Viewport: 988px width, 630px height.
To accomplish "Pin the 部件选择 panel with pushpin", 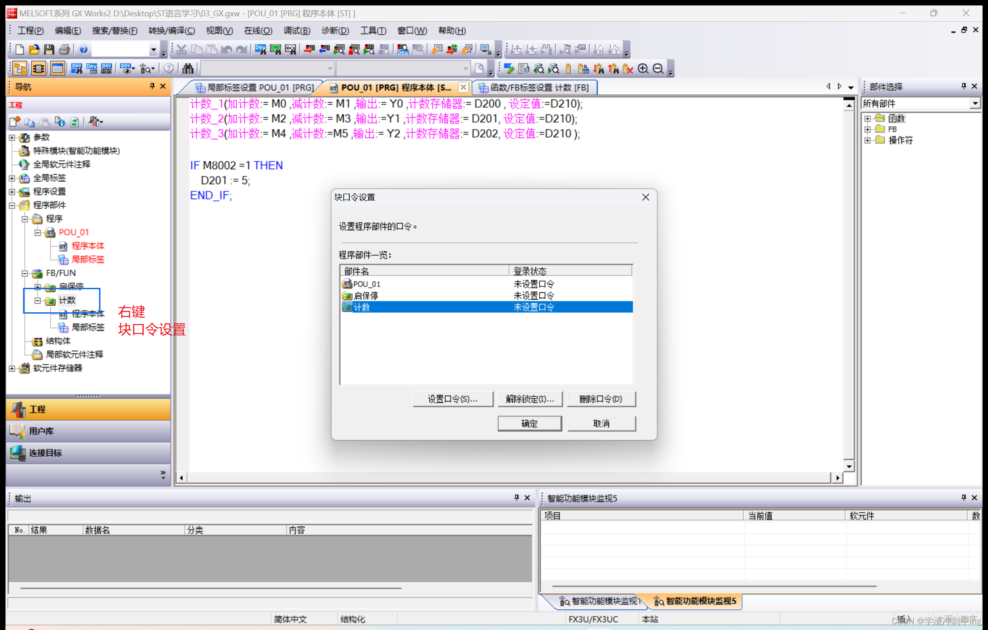I will click(x=964, y=86).
